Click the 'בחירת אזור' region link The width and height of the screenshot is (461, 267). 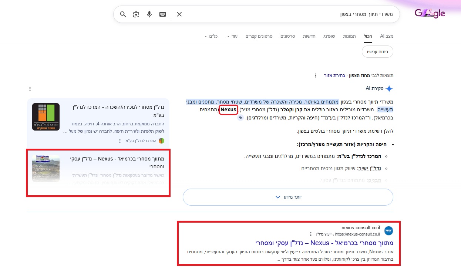pos(334,75)
